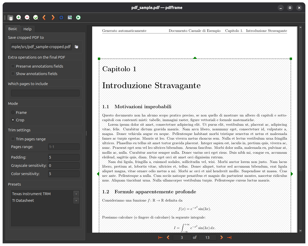The image size is (308, 246).
Task: Switch to the Help tab
Action: pyautogui.click(x=27, y=29)
